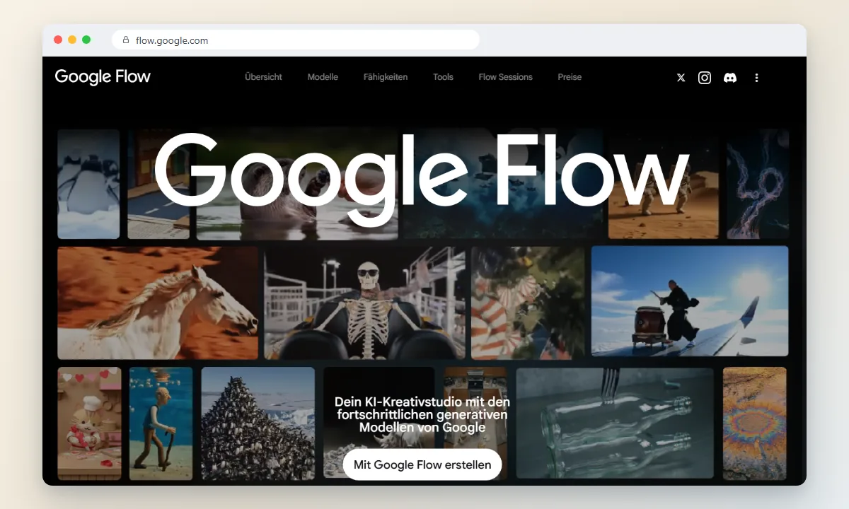Click the Dein KI-Kreativstudio tagline text

click(422, 414)
